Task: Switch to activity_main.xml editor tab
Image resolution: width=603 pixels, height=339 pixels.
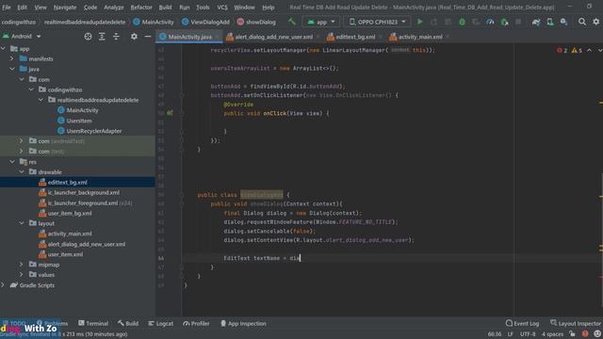Action: point(420,37)
